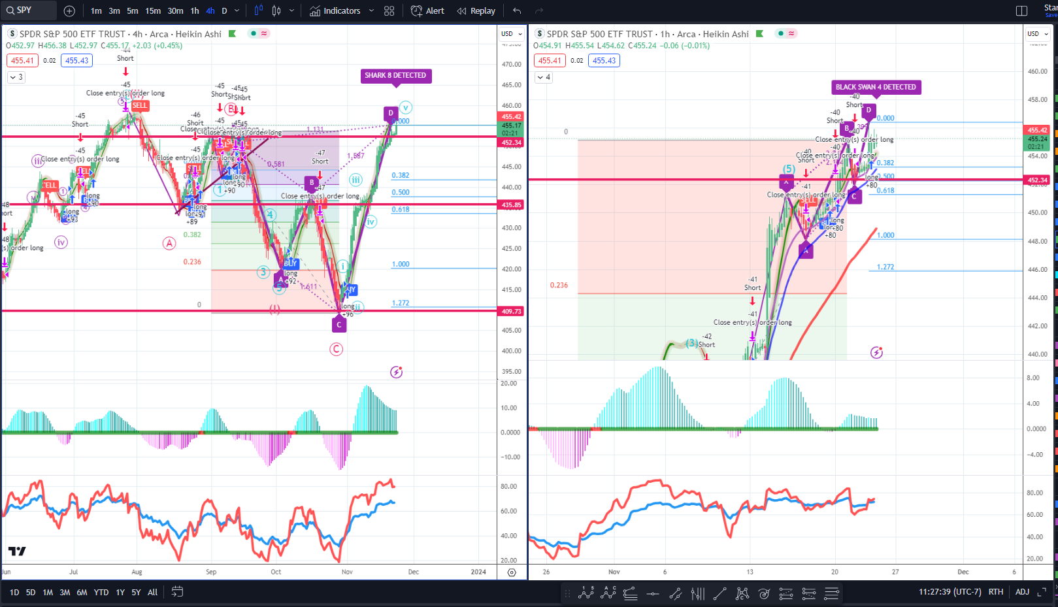
Task: Select the ABC correction wave drawing tool
Action: click(609, 593)
